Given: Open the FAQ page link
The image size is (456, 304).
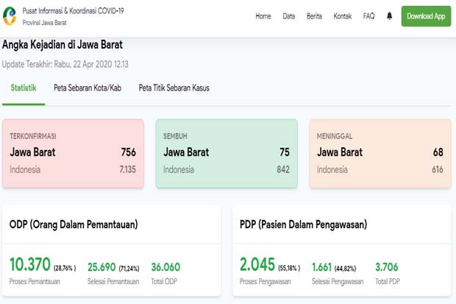Looking at the screenshot, I should click(x=368, y=16).
